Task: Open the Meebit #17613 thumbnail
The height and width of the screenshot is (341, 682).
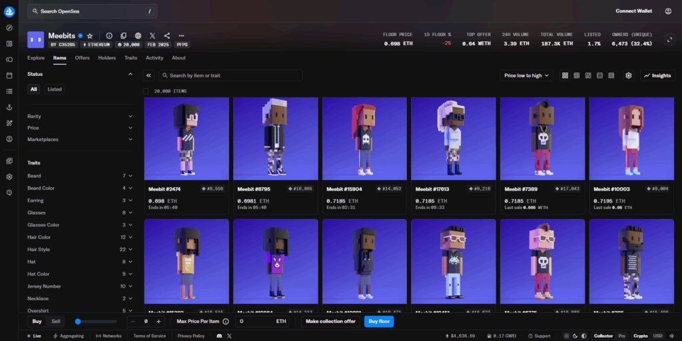Action: tap(453, 139)
